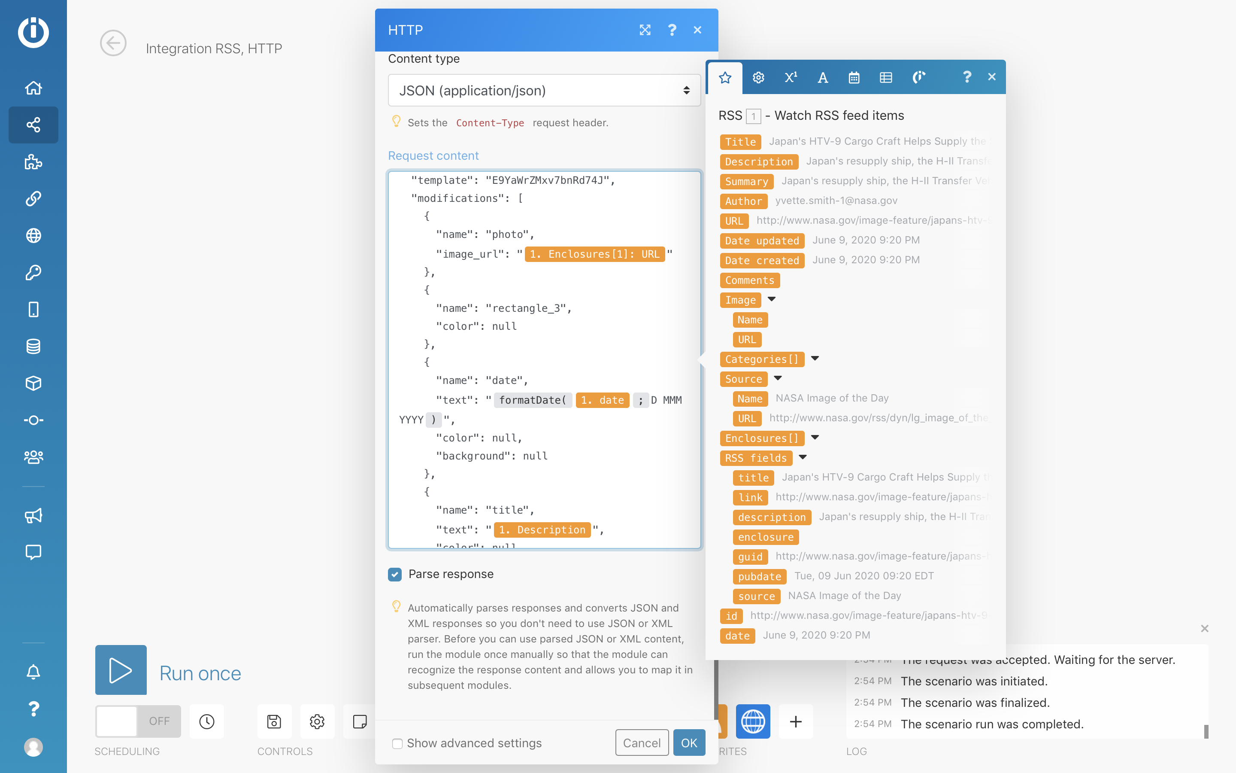This screenshot has height=773, width=1236.
Task: Click the HTTP globe module in favorites
Action: tap(753, 721)
